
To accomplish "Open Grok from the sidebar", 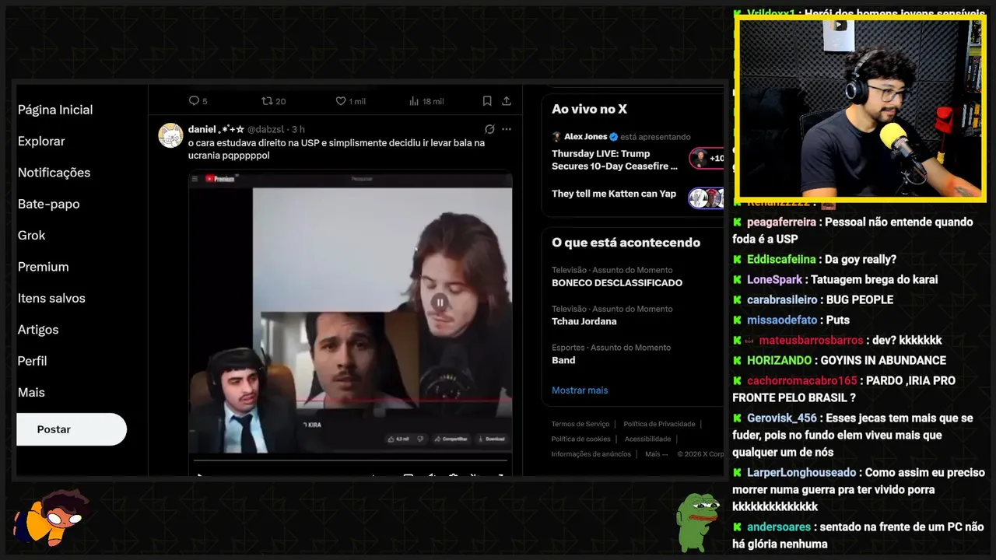I will 31,235.
